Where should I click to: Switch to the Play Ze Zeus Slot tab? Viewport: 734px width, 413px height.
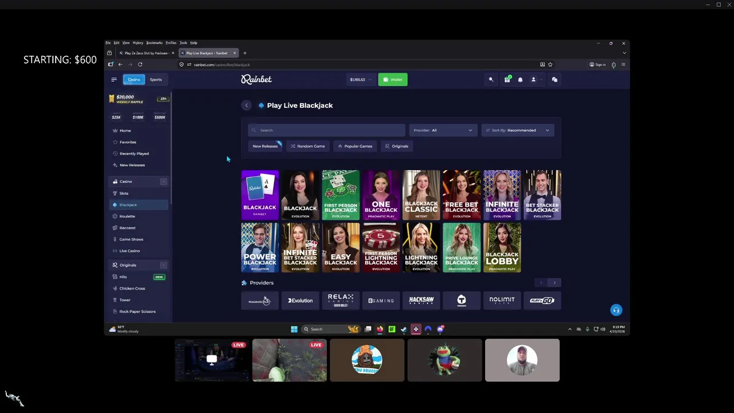pos(146,53)
